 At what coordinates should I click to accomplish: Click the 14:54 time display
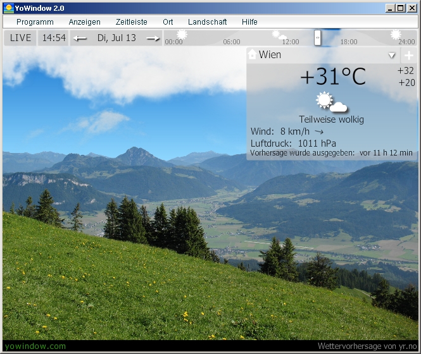54,38
